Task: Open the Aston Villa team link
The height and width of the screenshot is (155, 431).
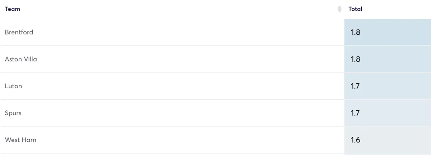Action: [x=21, y=59]
